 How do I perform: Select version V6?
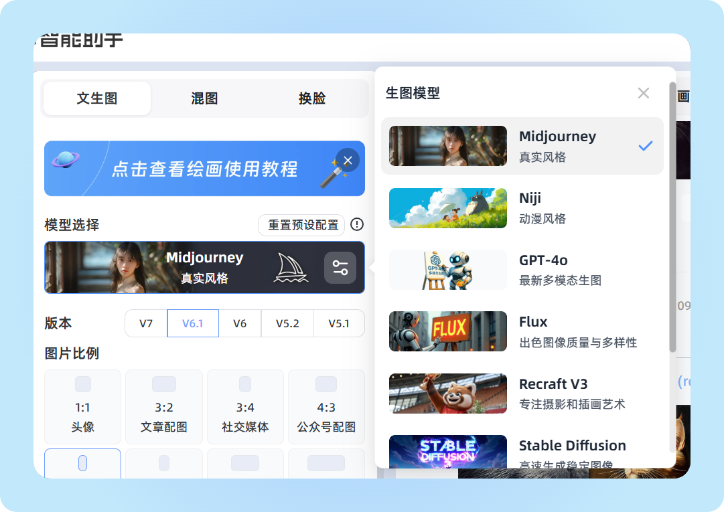[x=240, y=323]
